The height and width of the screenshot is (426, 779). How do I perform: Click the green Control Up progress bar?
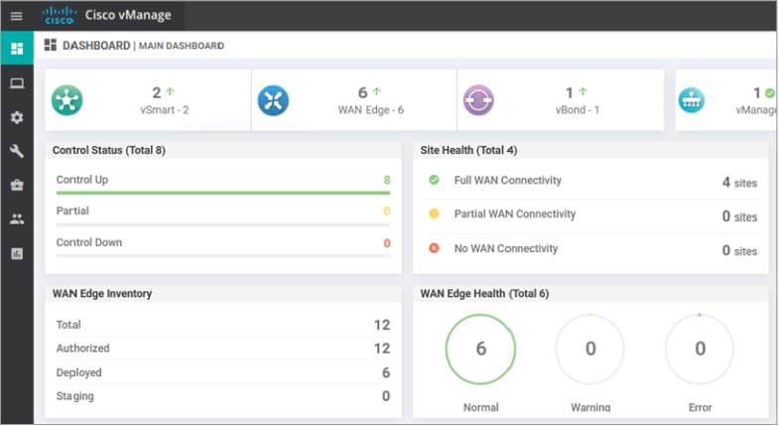pos(223,193)
